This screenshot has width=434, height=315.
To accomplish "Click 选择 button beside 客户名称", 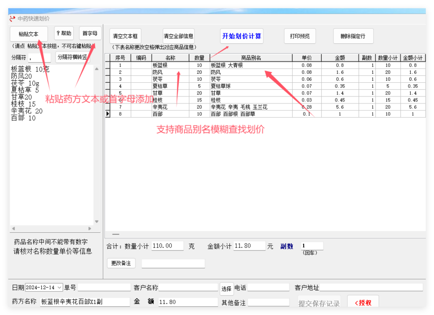I will (x=226, y=288).
